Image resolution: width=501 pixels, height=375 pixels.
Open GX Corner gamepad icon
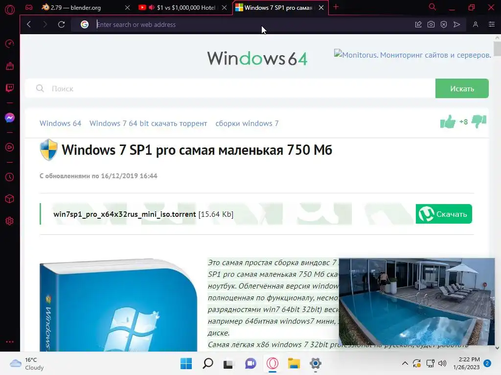(x=29, y=7)
